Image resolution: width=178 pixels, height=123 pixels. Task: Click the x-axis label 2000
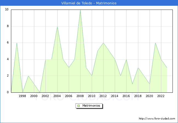(x=34, y=96)
